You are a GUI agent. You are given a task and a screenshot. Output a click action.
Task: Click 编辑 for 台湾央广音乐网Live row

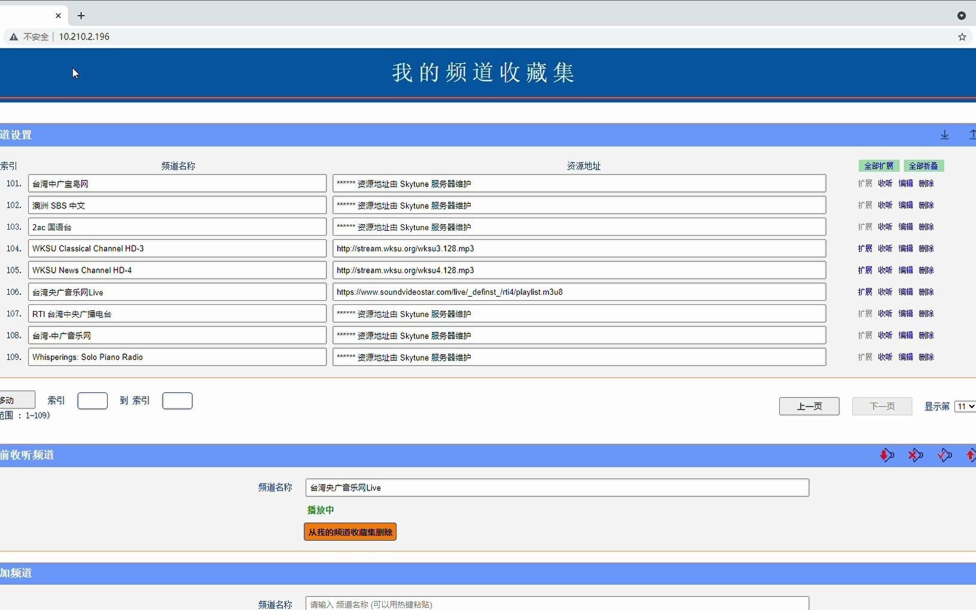905,292
